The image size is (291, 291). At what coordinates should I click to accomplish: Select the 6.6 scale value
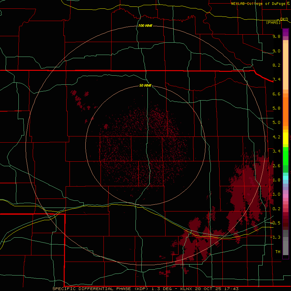click(276, 94)
